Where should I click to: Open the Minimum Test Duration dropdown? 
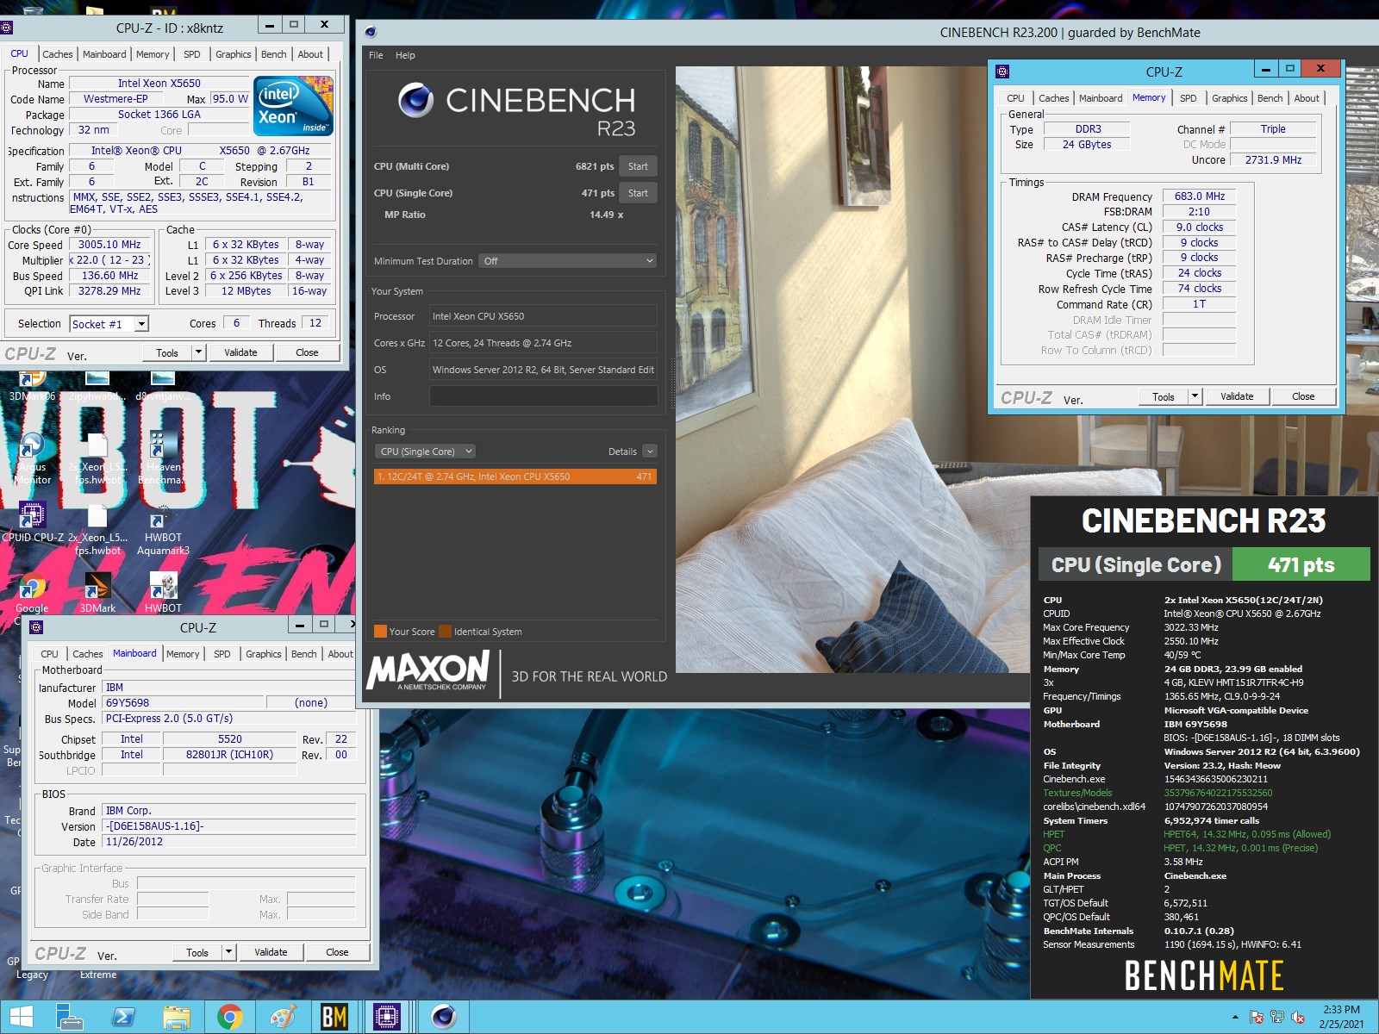click(568, 261)
